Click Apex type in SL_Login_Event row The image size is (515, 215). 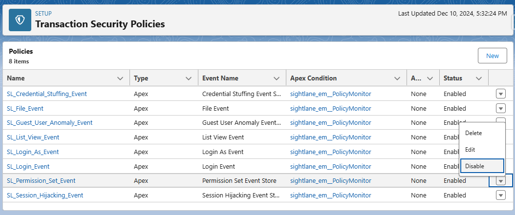pos(141,167)
